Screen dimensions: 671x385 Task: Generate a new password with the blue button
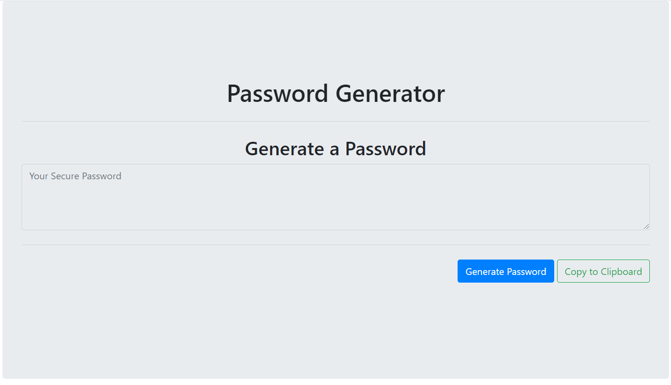[506, 271]
